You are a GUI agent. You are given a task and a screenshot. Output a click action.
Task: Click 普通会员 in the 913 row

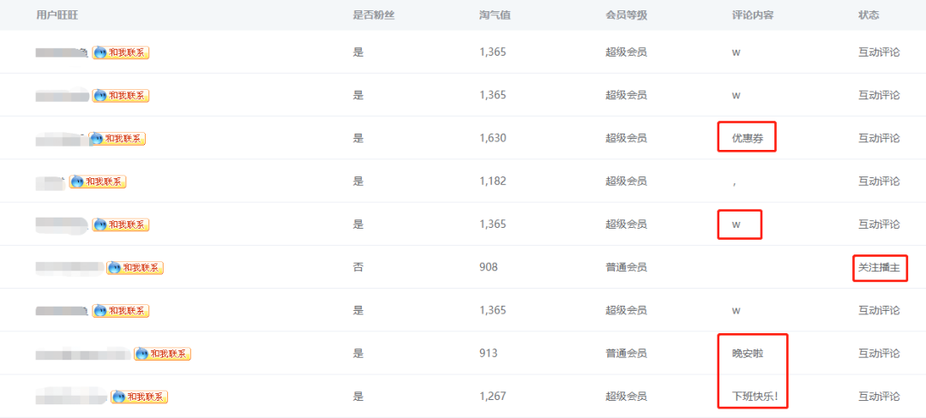coord(626,354)
